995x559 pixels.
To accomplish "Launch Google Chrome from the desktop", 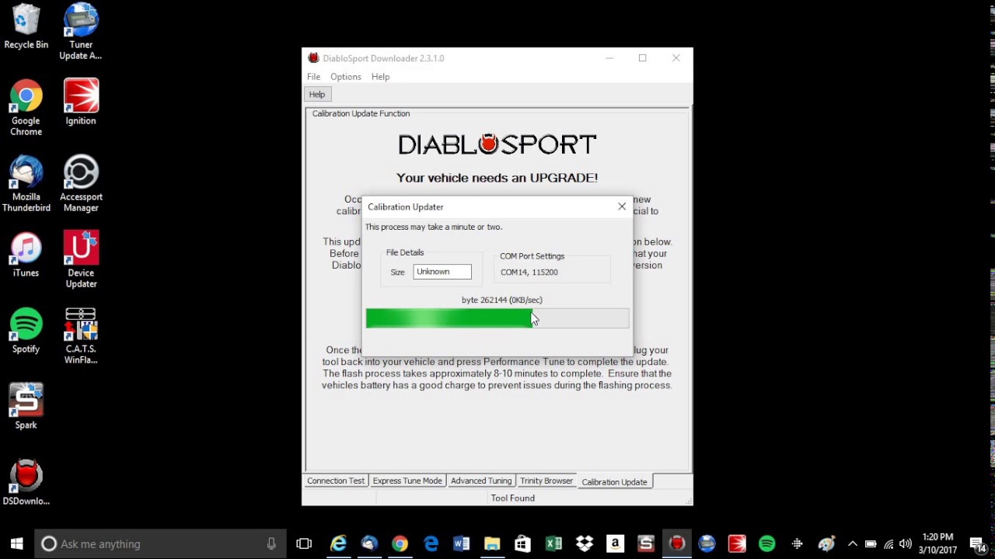I will pyautogui.click(x=26, y=108).
